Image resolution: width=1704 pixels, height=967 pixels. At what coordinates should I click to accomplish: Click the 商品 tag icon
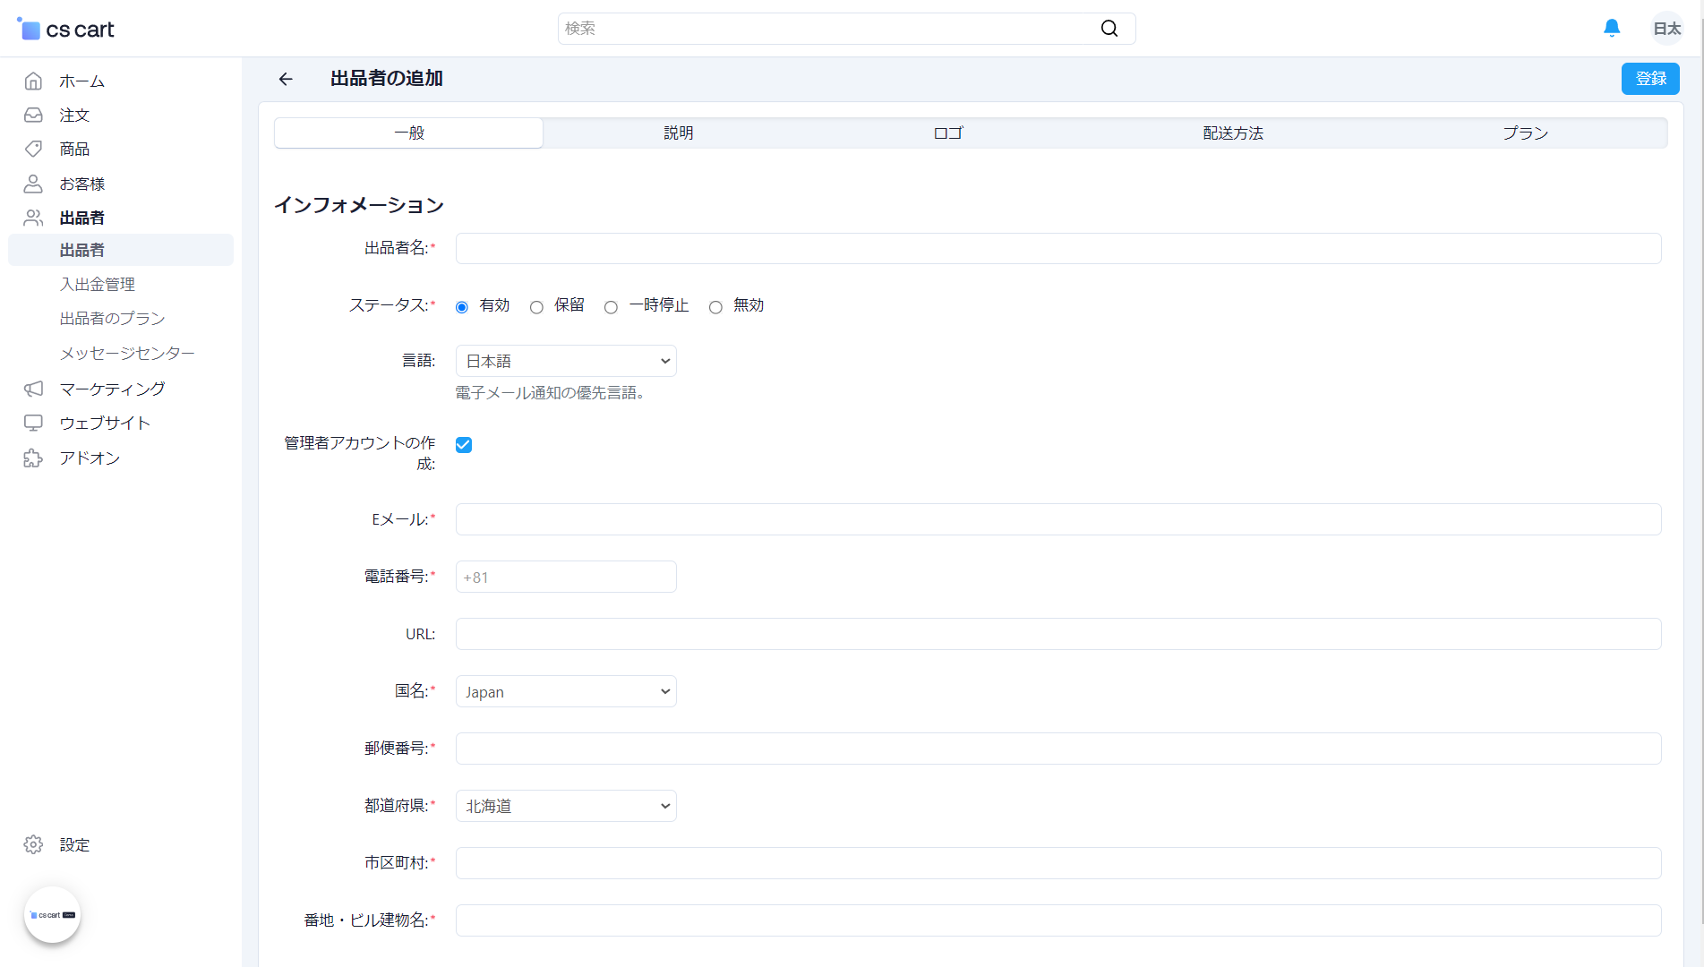[x=33, y=149]
